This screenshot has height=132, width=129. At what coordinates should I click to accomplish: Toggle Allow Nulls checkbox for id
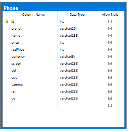(x=110, y=21)
